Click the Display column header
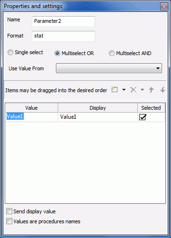The width and height of the screenshot is (171, 238). [98, 108]
